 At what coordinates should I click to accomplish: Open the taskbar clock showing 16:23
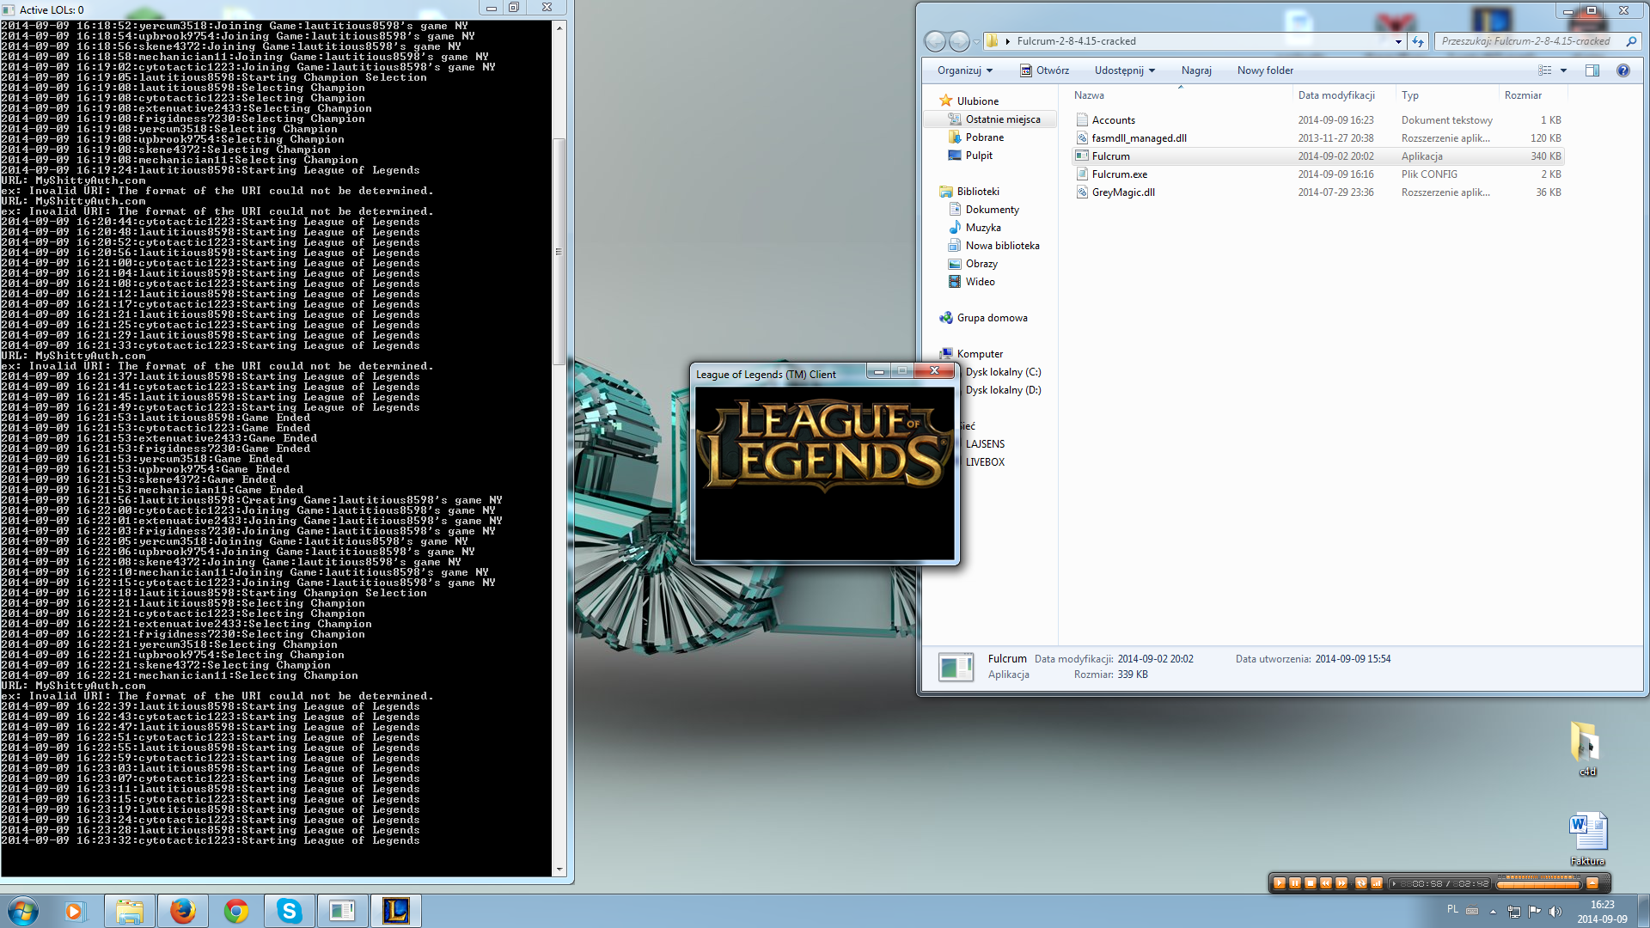pyautogui.click(x=1602, y=912)
